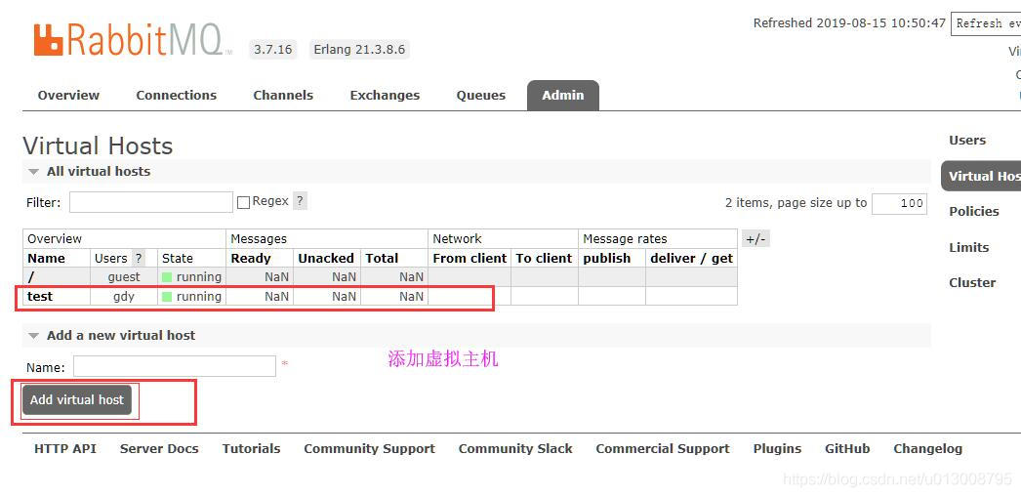Open the Policies admin section
This screenshot has height=497, width=1021.
(x=973, y=211)
